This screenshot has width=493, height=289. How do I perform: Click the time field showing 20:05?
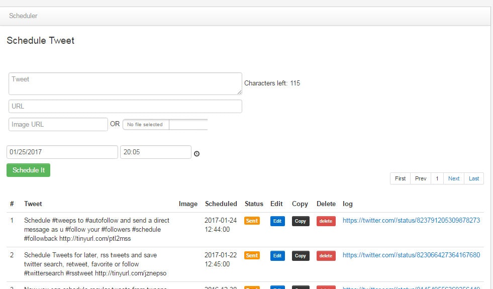tap(156, 152)
